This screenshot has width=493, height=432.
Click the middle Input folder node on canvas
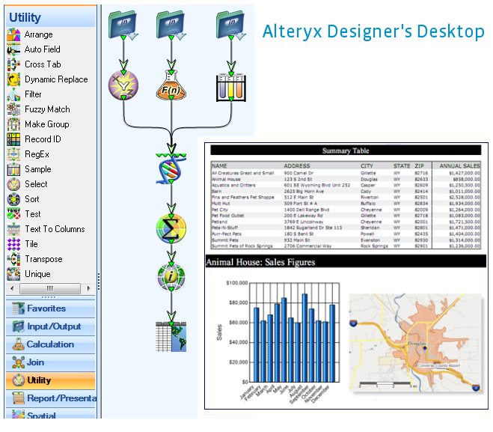[x=171, y=25]
